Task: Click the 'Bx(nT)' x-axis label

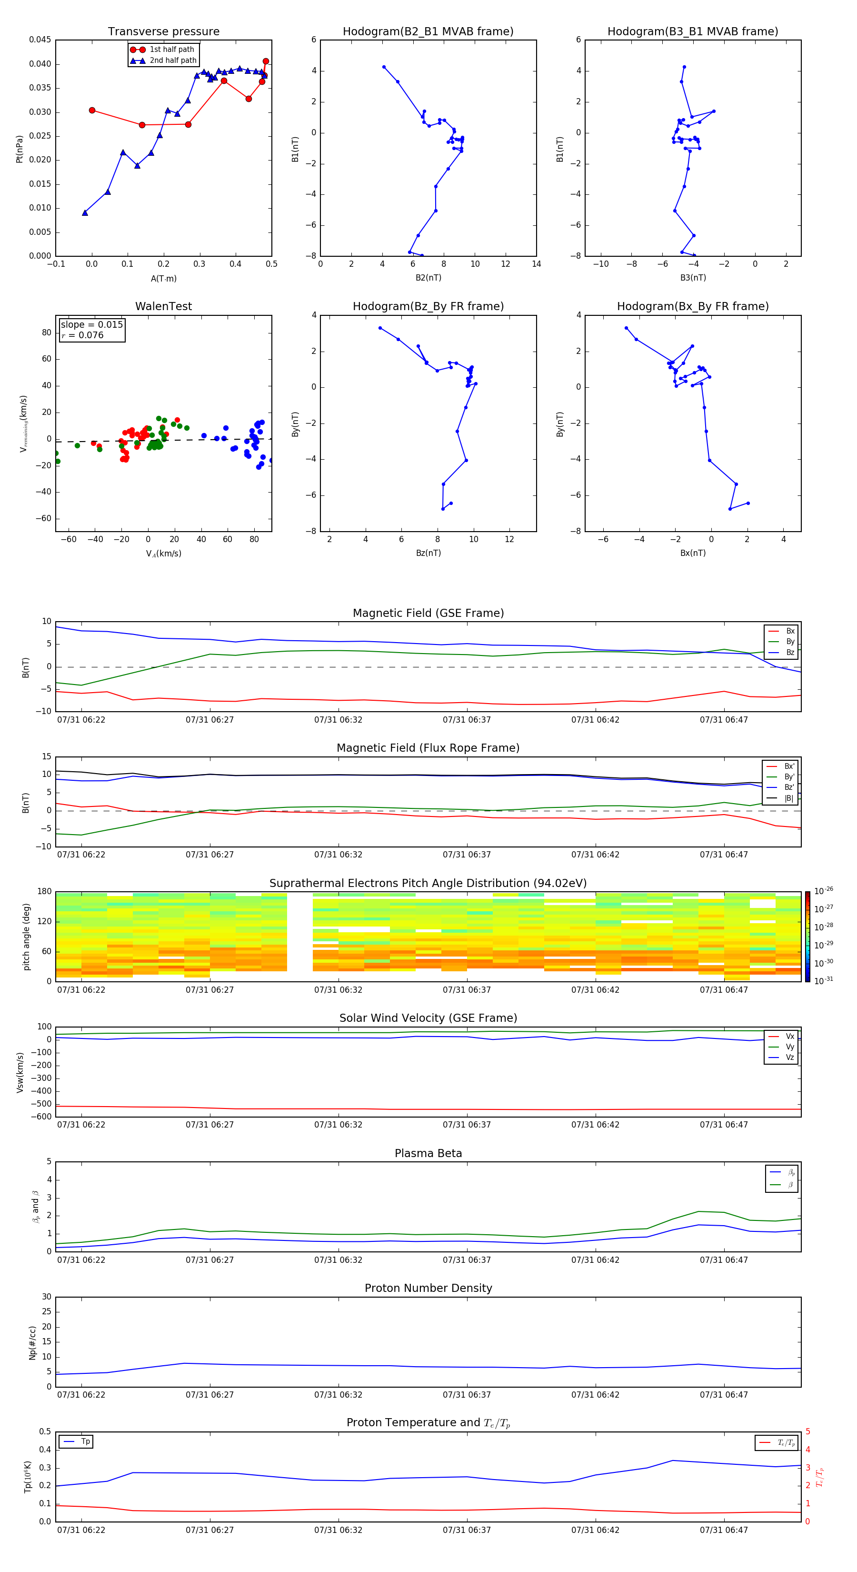Action: (x=693, y=553)
